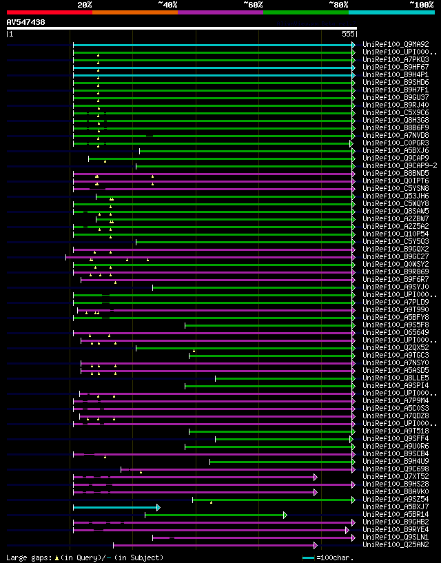Screen dimensions: 441x563
Task: Click the cyan ~100% identity legend segment
Action: coord(392,12)
